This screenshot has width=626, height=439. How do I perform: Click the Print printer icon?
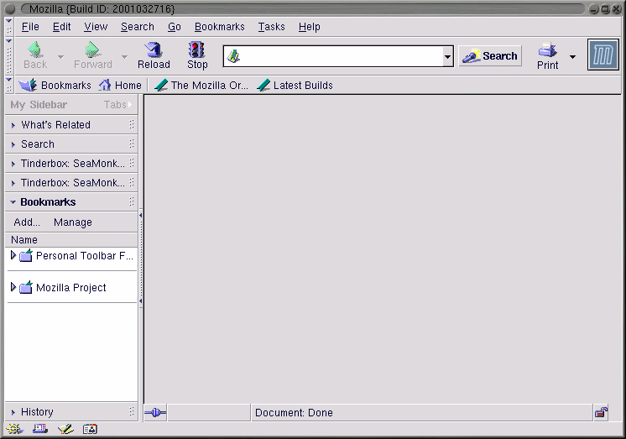coord(547,50)
